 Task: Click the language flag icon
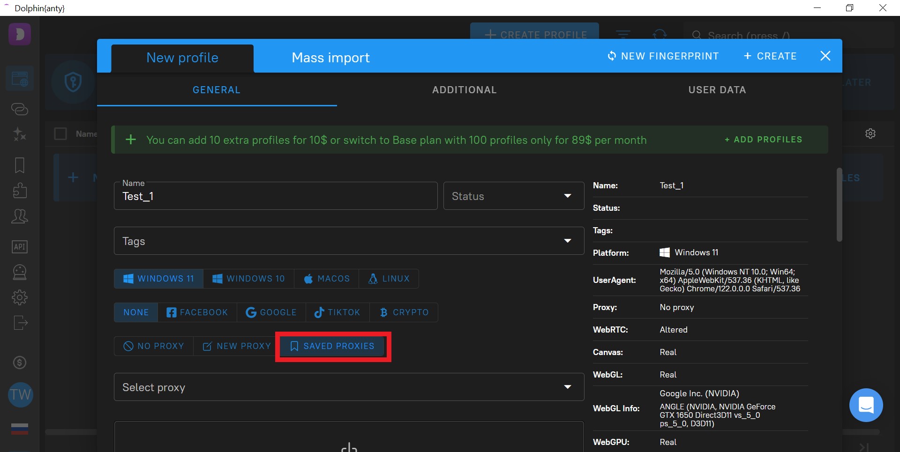(x=20, y=429)
